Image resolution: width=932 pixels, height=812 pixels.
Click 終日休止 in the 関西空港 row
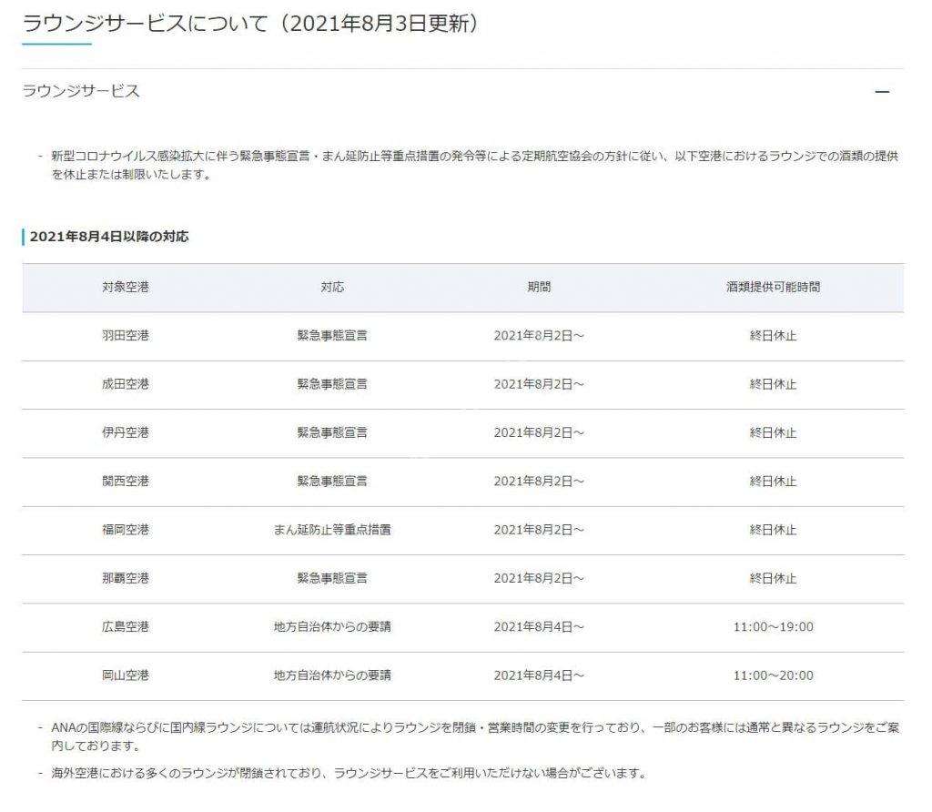(x=773, y=481)
